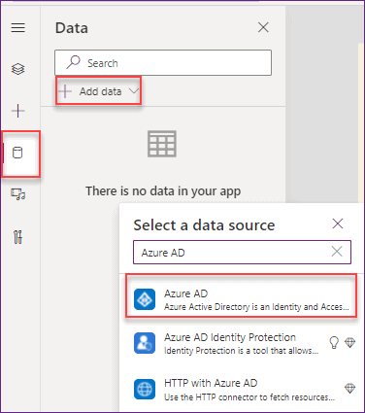The height and width of the screenshot is (413, 365).
Task: Select the HTTP with Azure AD connector
Action: [242, 390]
